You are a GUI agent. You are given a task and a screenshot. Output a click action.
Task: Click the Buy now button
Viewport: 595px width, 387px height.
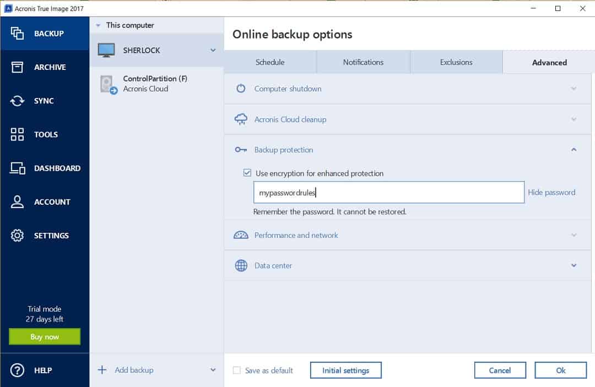[x=45, y=336]
